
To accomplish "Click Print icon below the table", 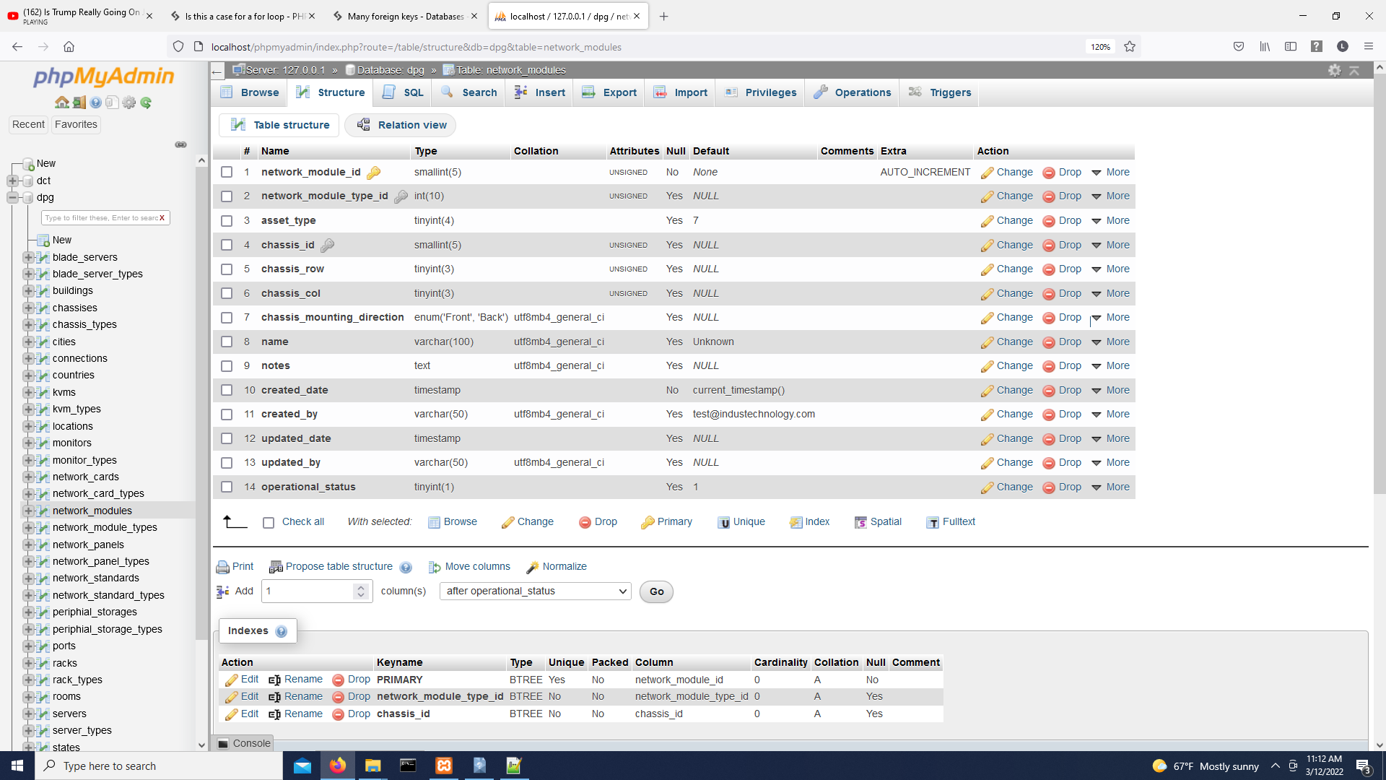I will [x=223, y=567].
